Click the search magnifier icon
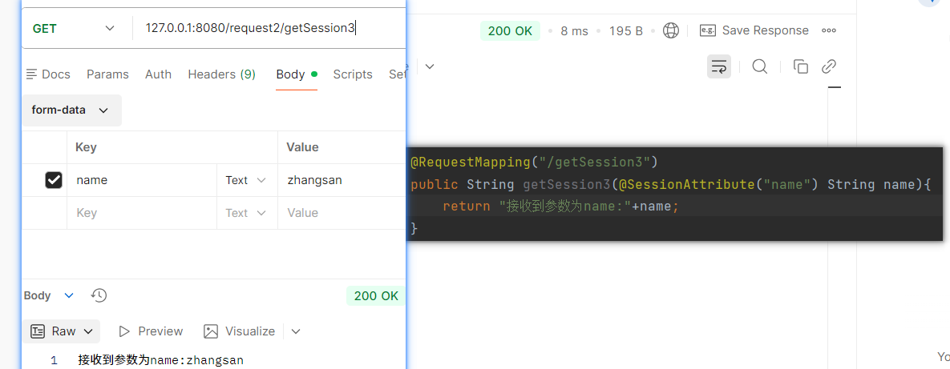 coord(760,66)
